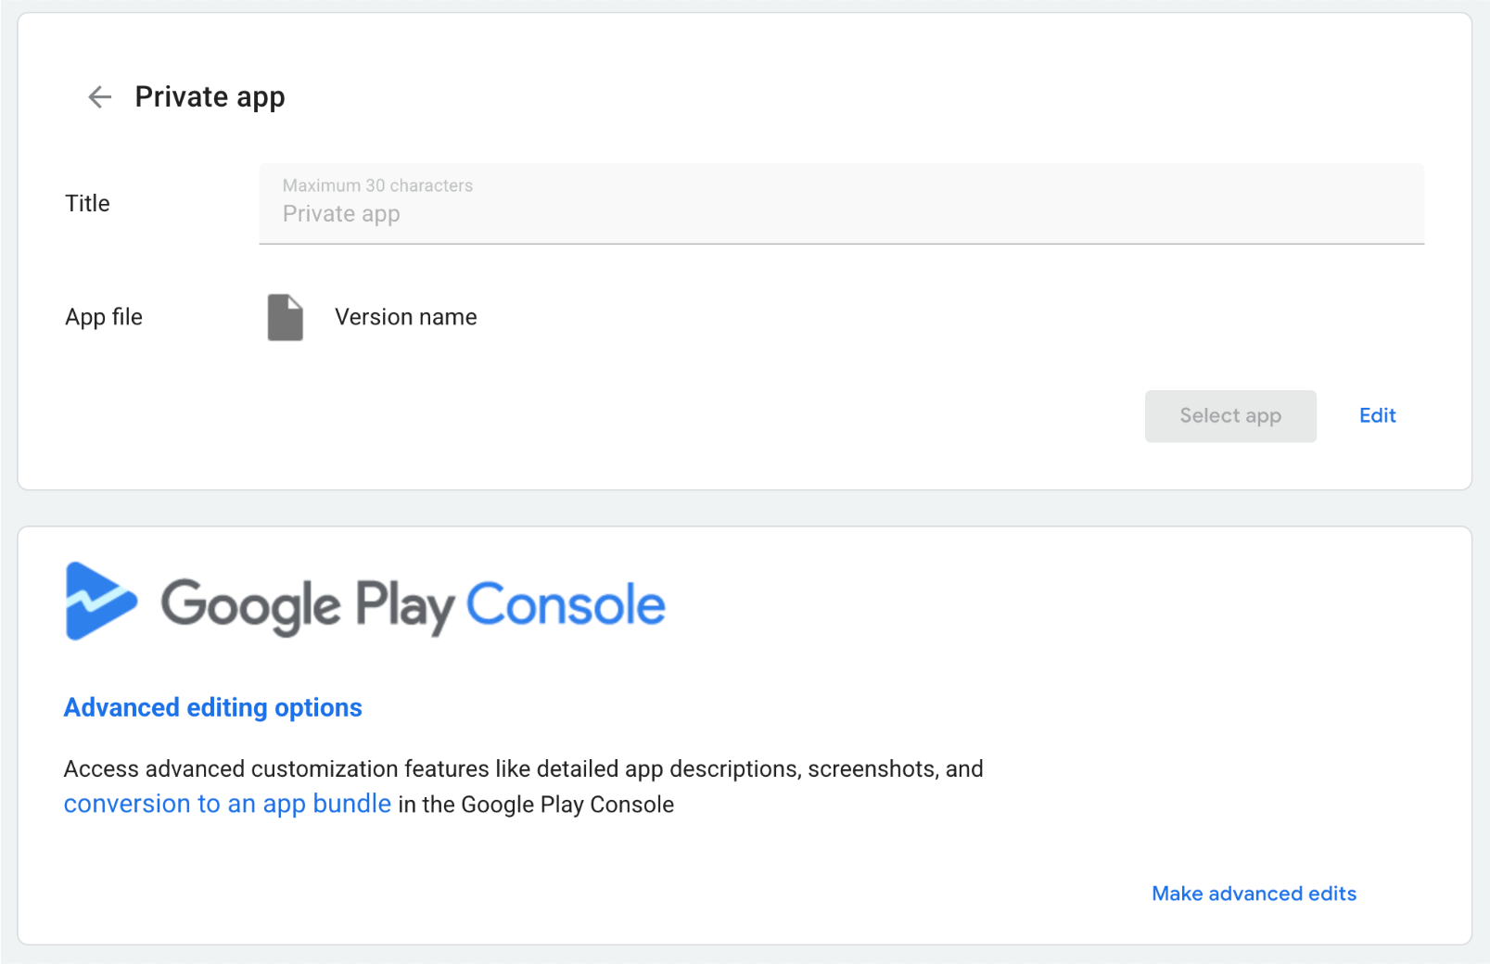Screen dimensions: 1490x964
Task: Click the Private app placeholder text in Title
Action: [x=341, y=214]
